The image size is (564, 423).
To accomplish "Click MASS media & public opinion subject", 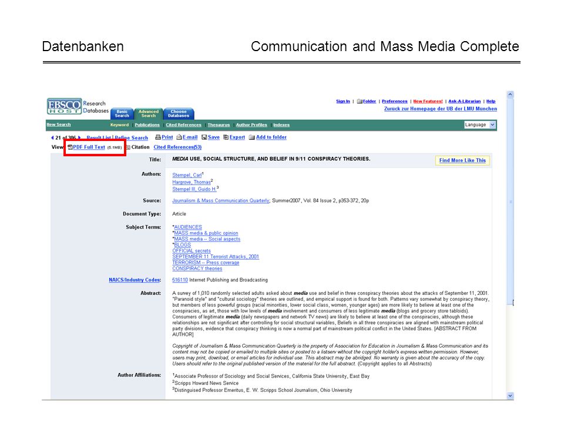I will pos(206,233).
